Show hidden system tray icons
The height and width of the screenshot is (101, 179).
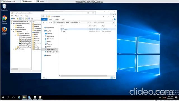click(160, 97)
